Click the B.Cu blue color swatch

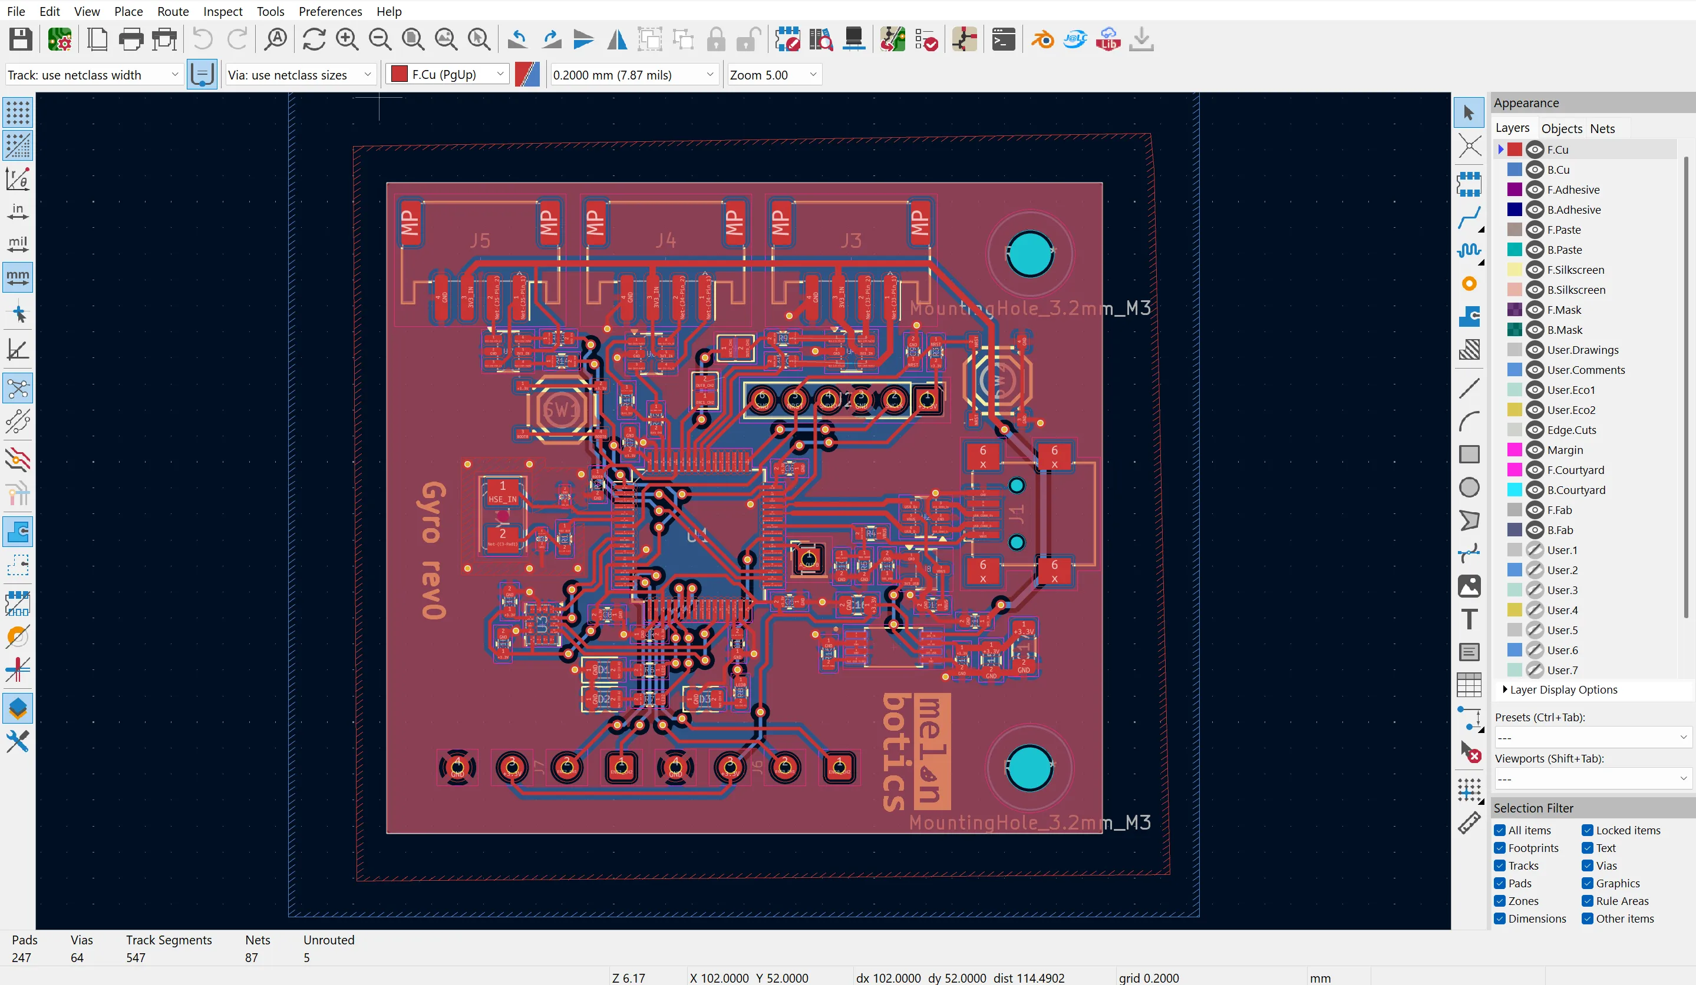point(1514,170)
